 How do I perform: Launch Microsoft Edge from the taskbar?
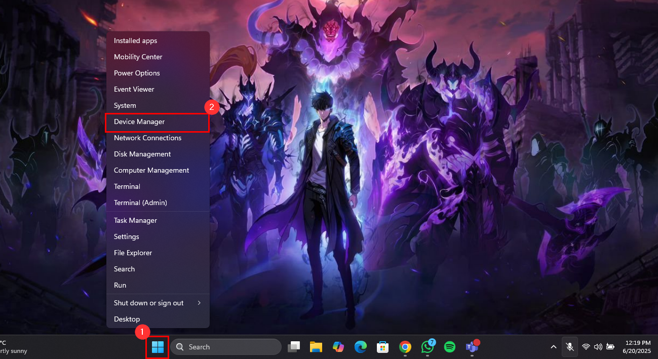pos(360,347)
